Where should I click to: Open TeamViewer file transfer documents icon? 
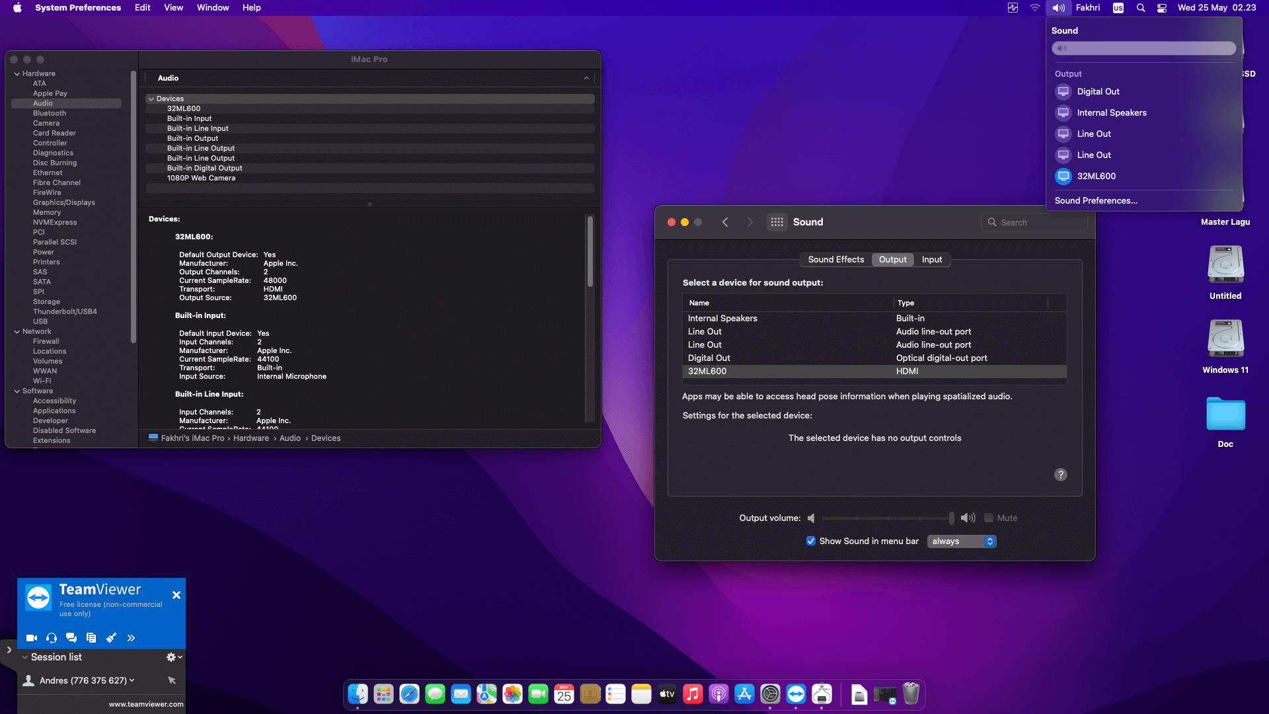91,638
